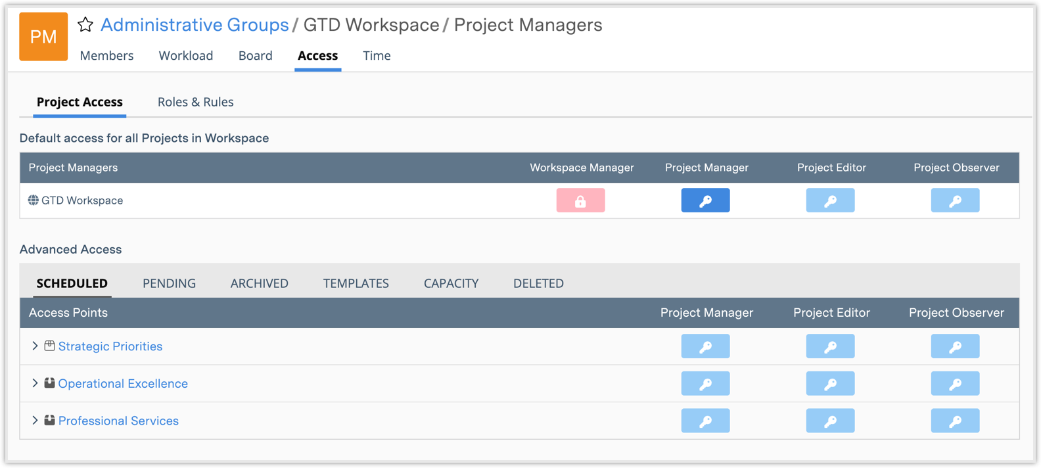Click Project Observer key for Professional Services
Screen dimensions: 1041x468
click(955, 421)
